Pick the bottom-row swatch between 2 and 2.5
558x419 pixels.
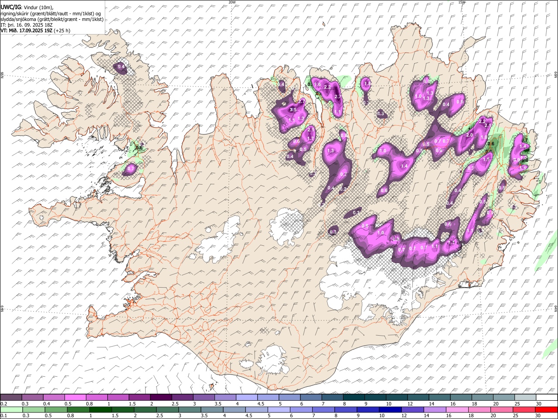tap(145, 409)
